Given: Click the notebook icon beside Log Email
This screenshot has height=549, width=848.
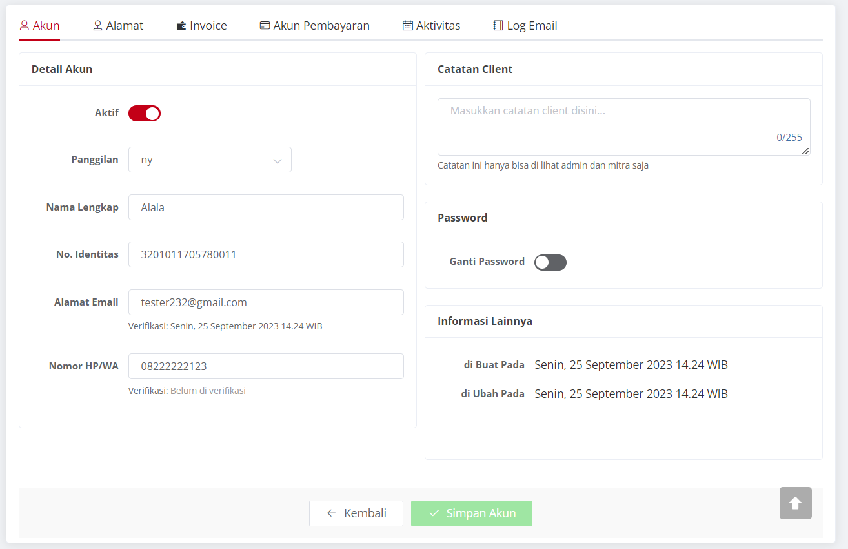Looking at the screenshot, I should pos(498,26).
